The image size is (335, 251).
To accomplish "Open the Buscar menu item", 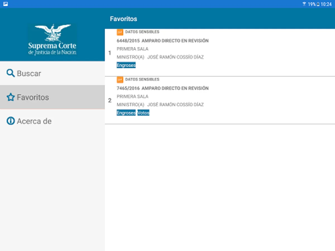I will (52, 73).
